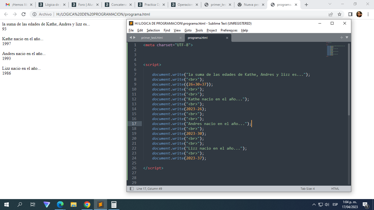Click the Chrome address bar URL
This screenshot has width=374, height=210.
[x=103, y=14]
